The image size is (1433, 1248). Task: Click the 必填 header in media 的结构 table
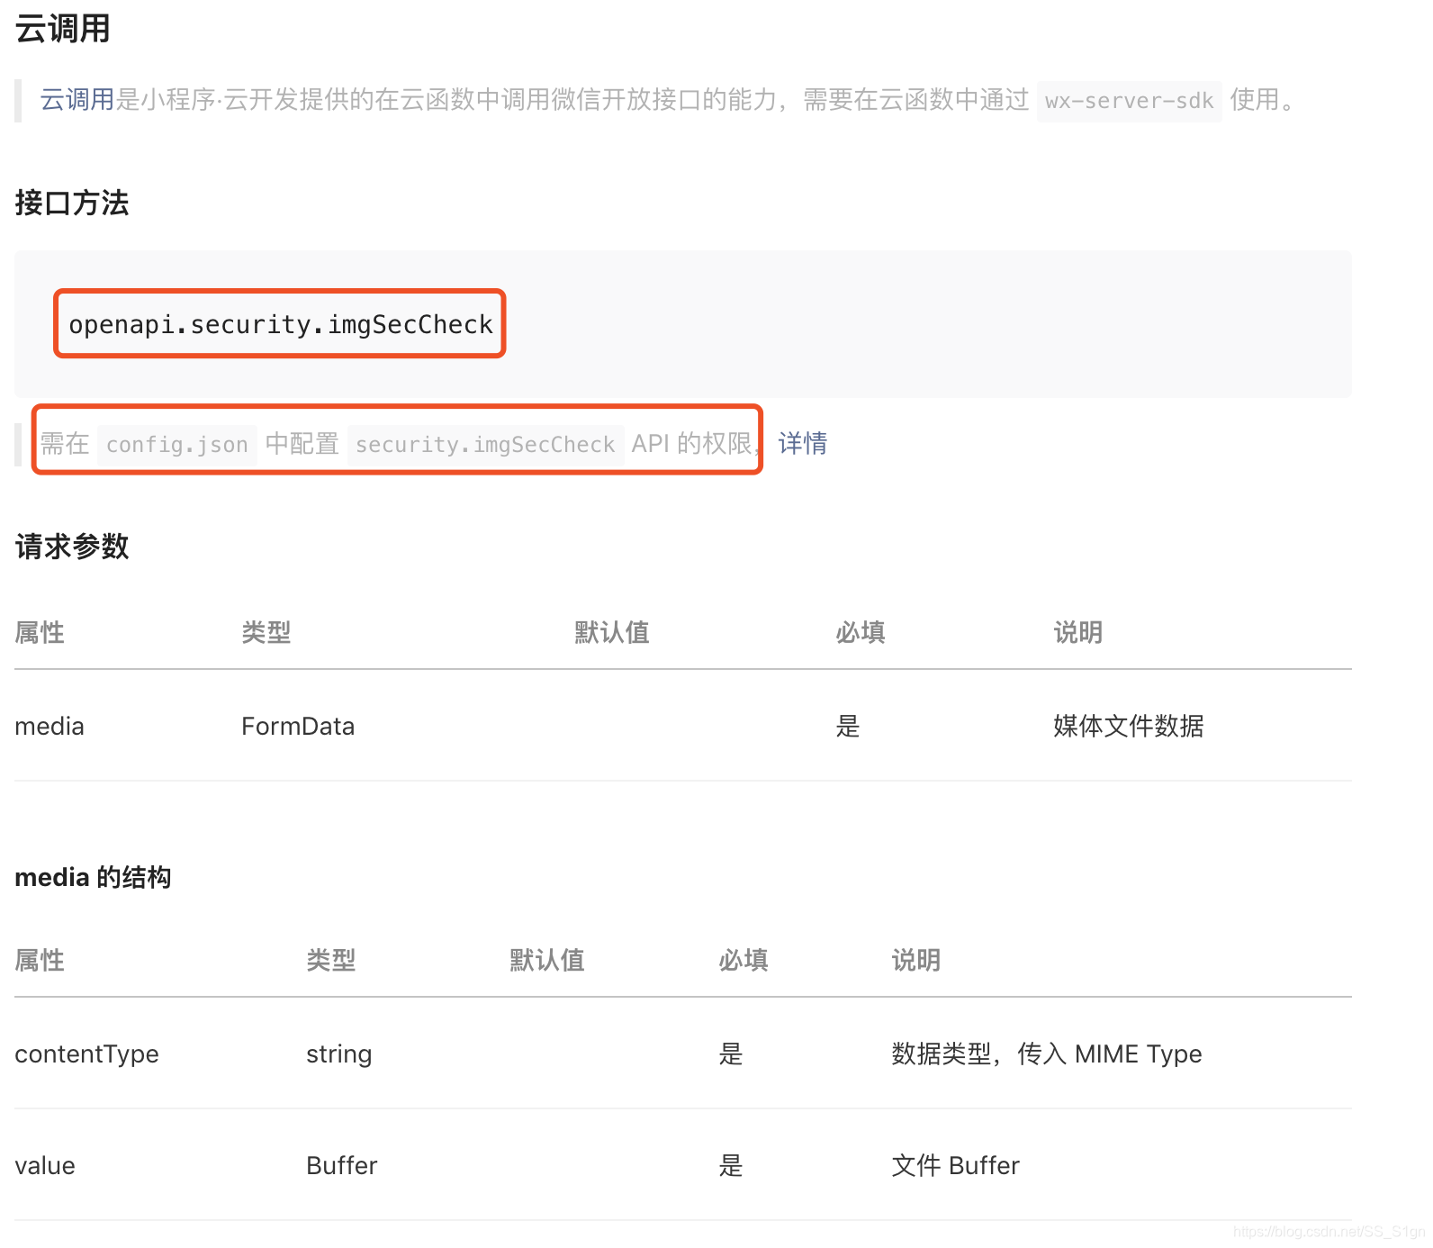744,960
